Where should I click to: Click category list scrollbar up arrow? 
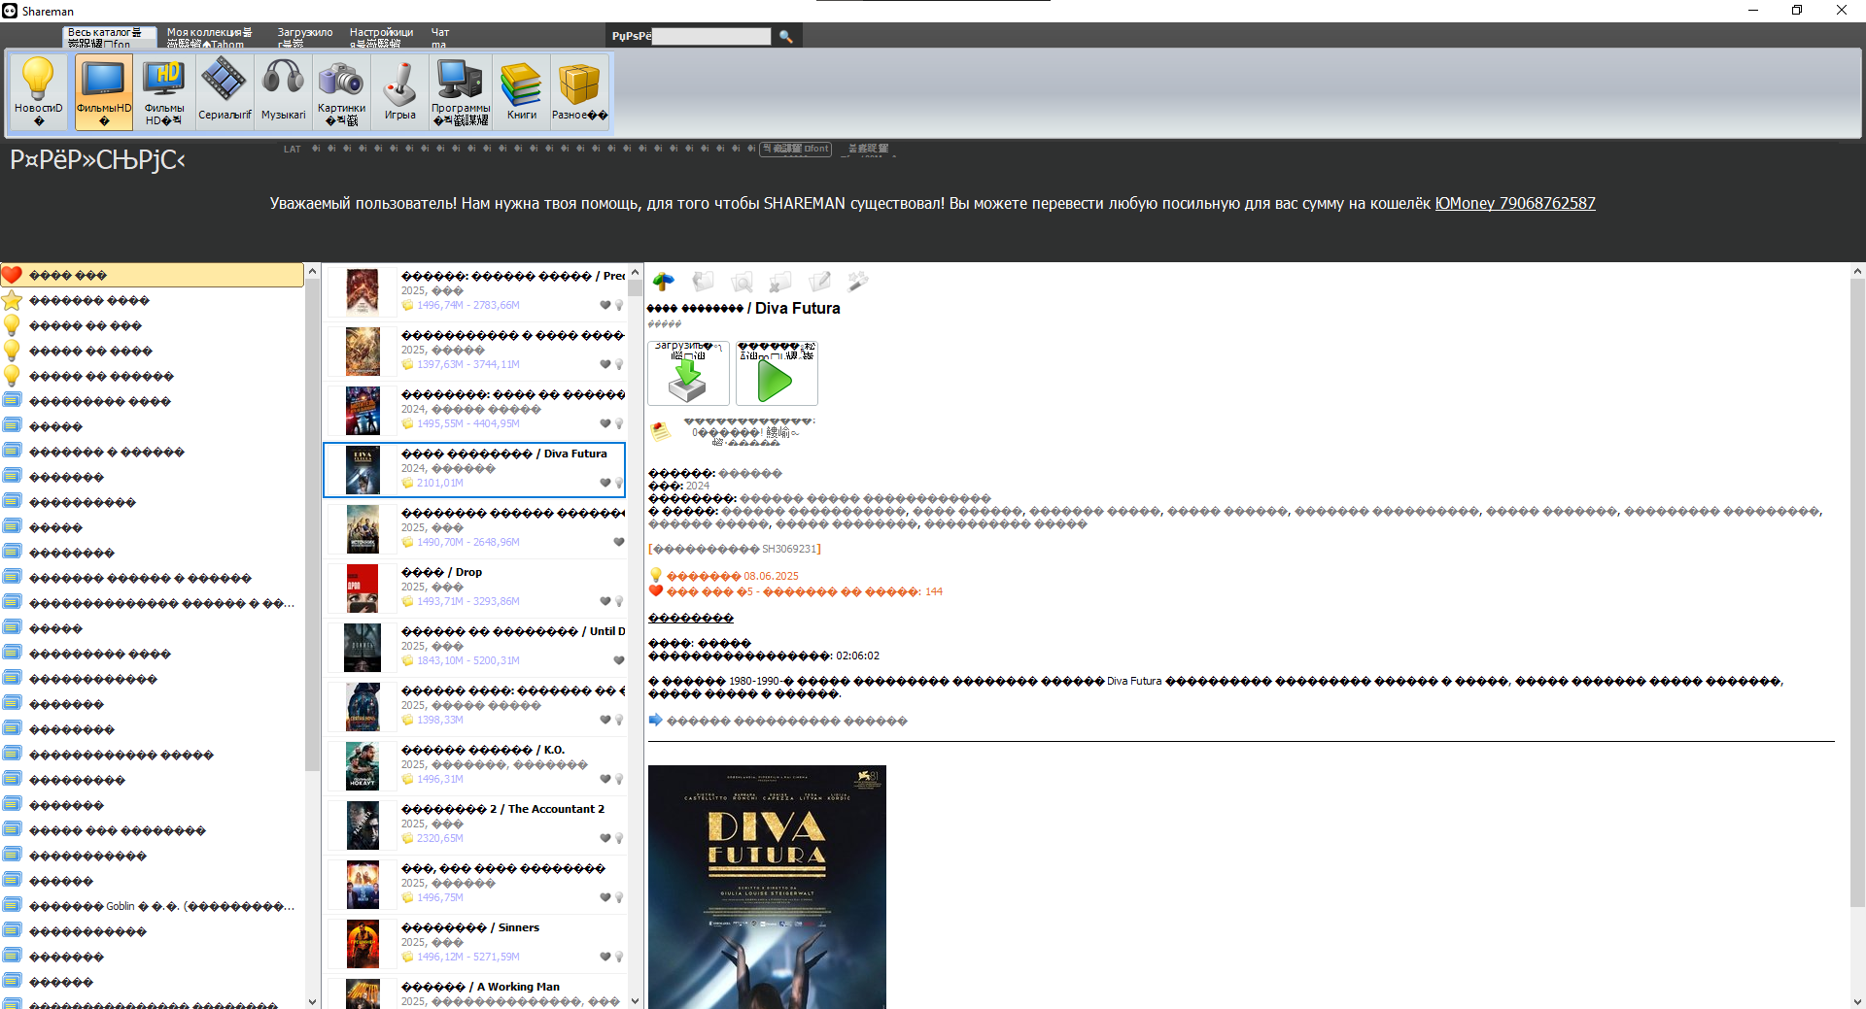[312, 271]
